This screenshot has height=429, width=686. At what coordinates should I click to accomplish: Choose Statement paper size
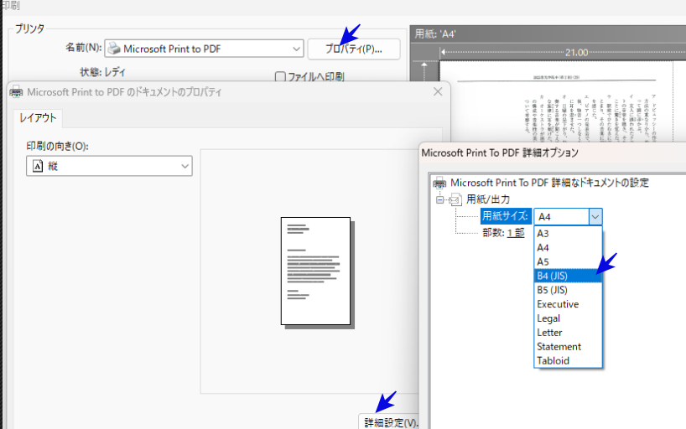click(x=568, y=346)
